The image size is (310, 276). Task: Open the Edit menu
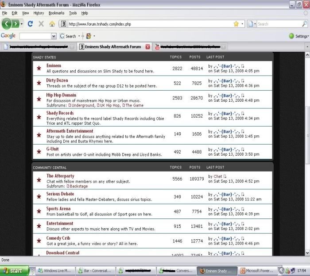(x=15, y=13)
